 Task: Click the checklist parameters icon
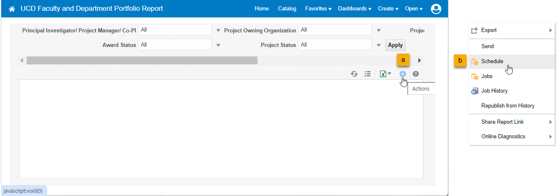(x=367, y=74)
